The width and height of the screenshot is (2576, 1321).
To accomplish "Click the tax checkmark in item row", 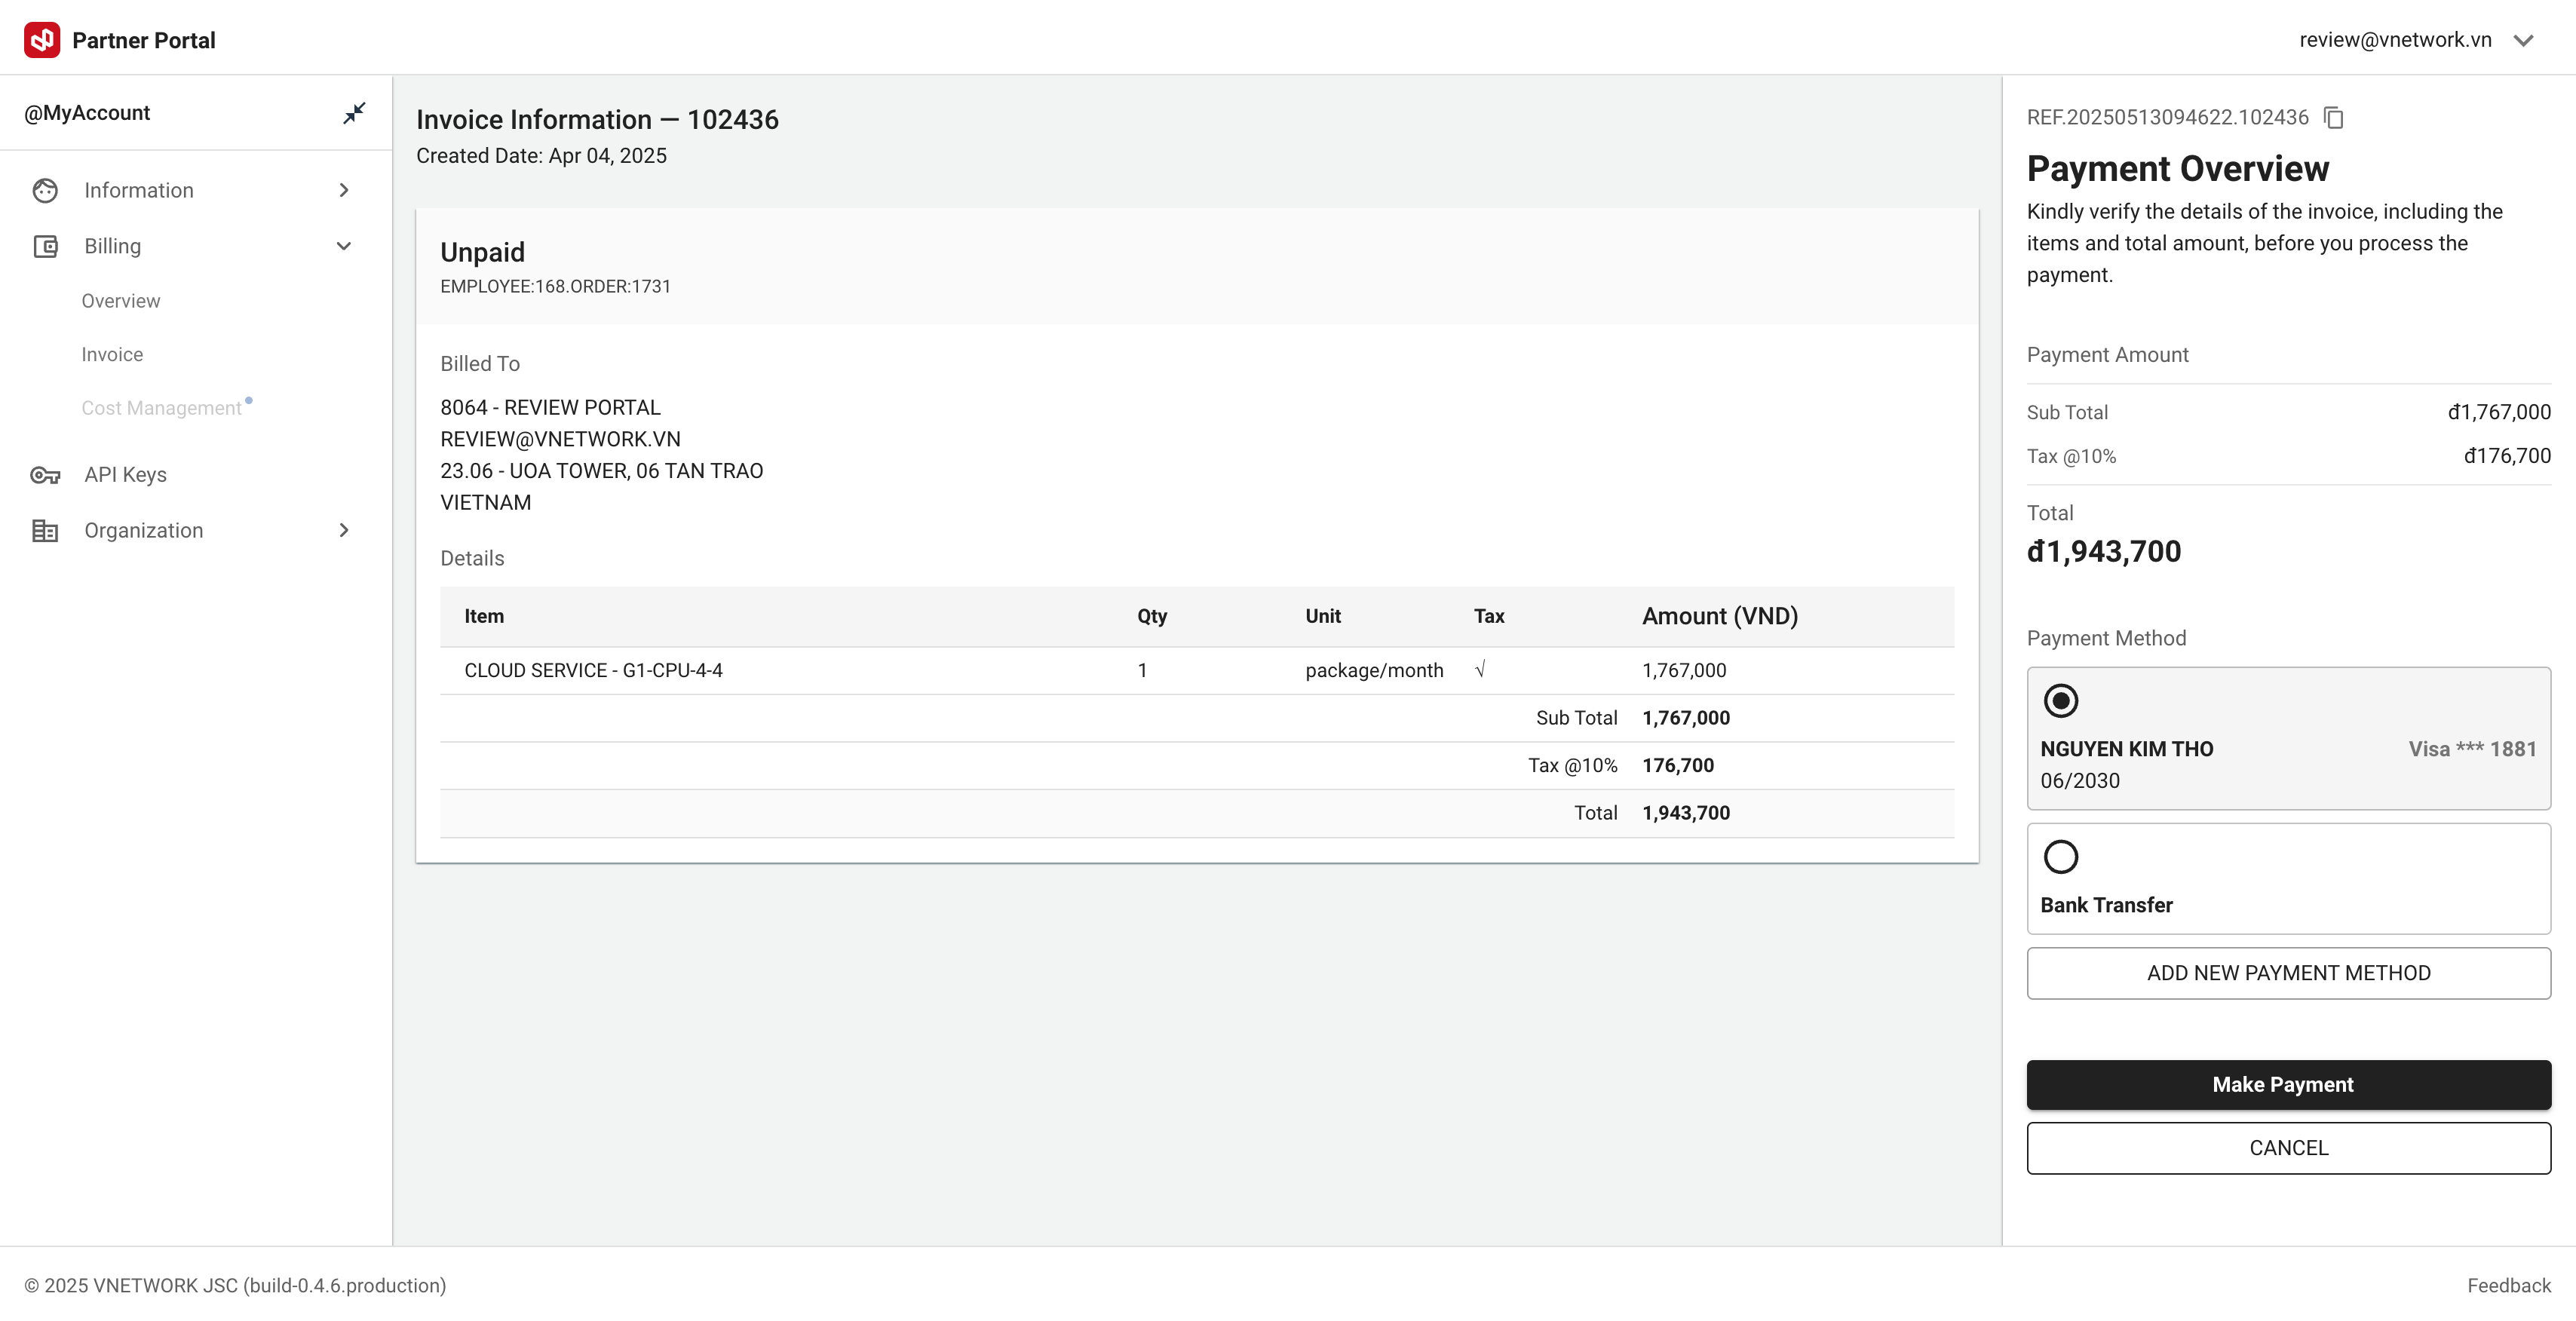I will pos(1480,670).
